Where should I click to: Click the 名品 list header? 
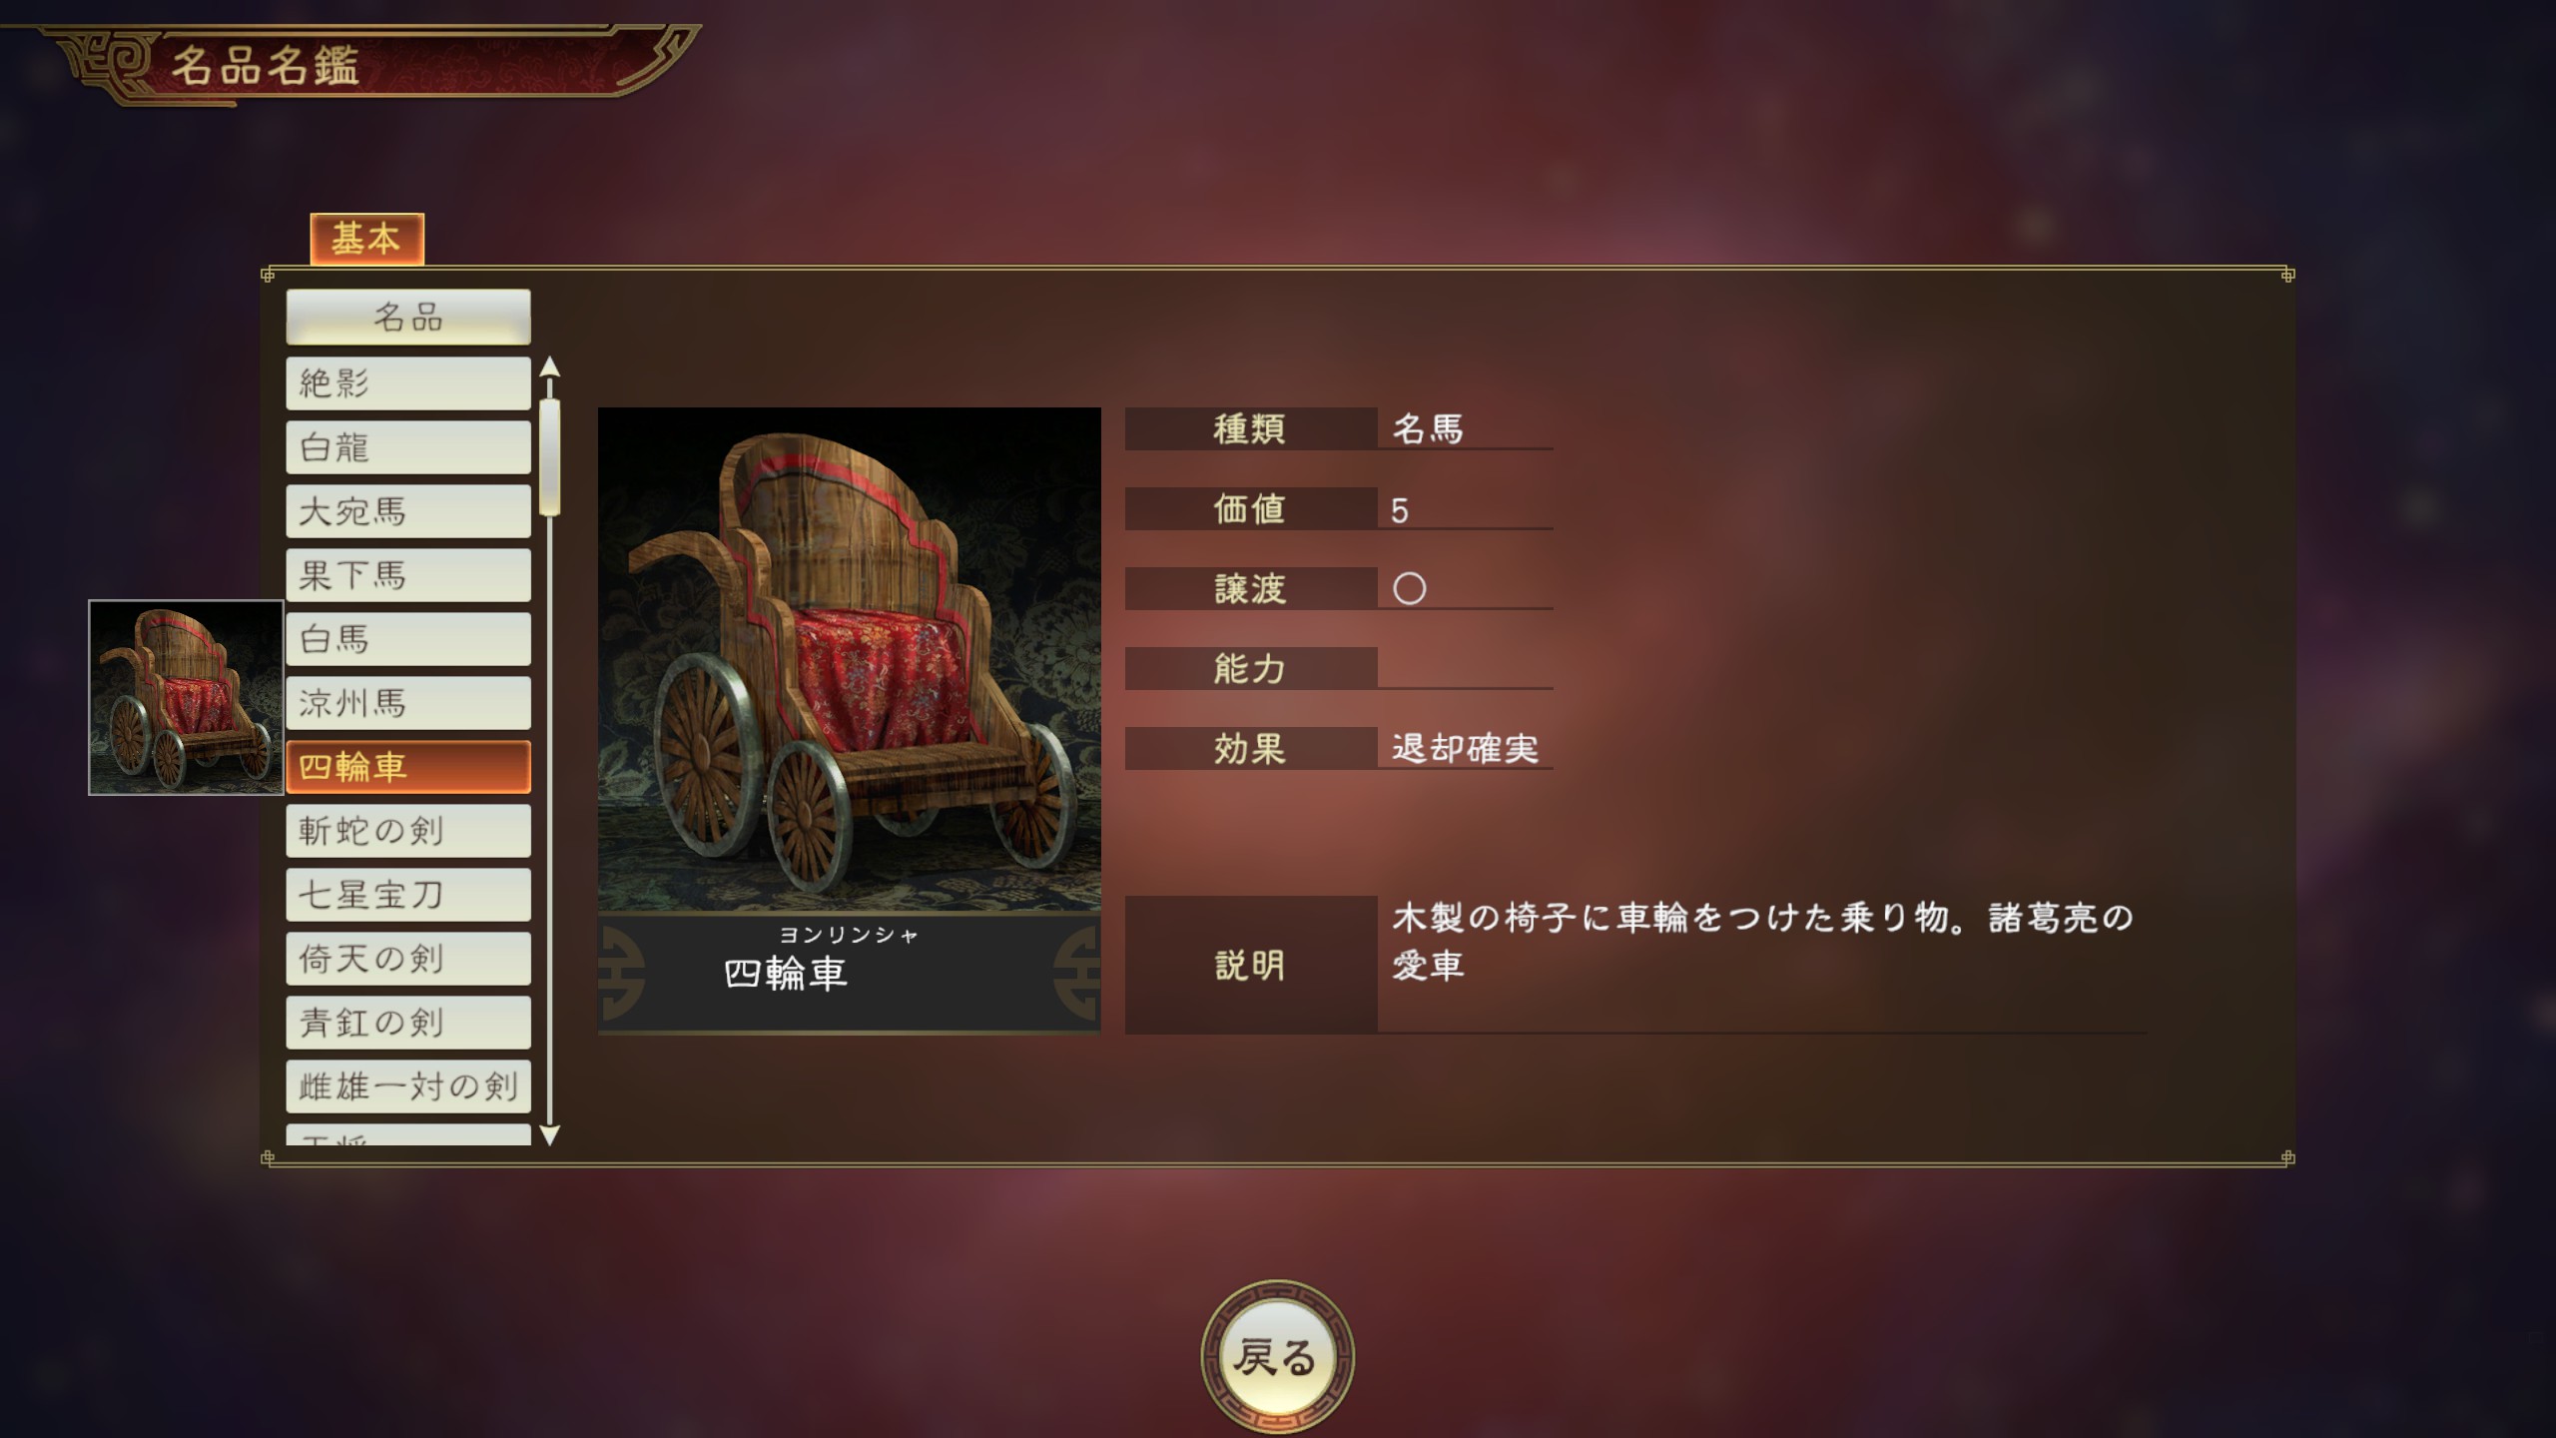(x=408, y=317)
